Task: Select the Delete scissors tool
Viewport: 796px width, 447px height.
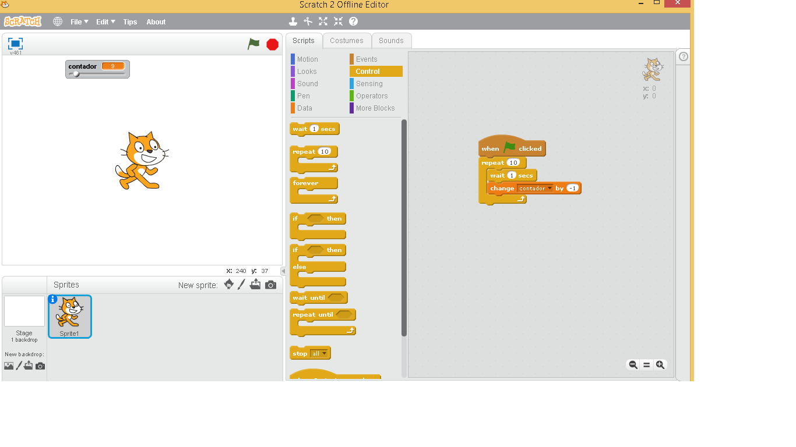Action: pyautogui.click(x=308, y=22)
